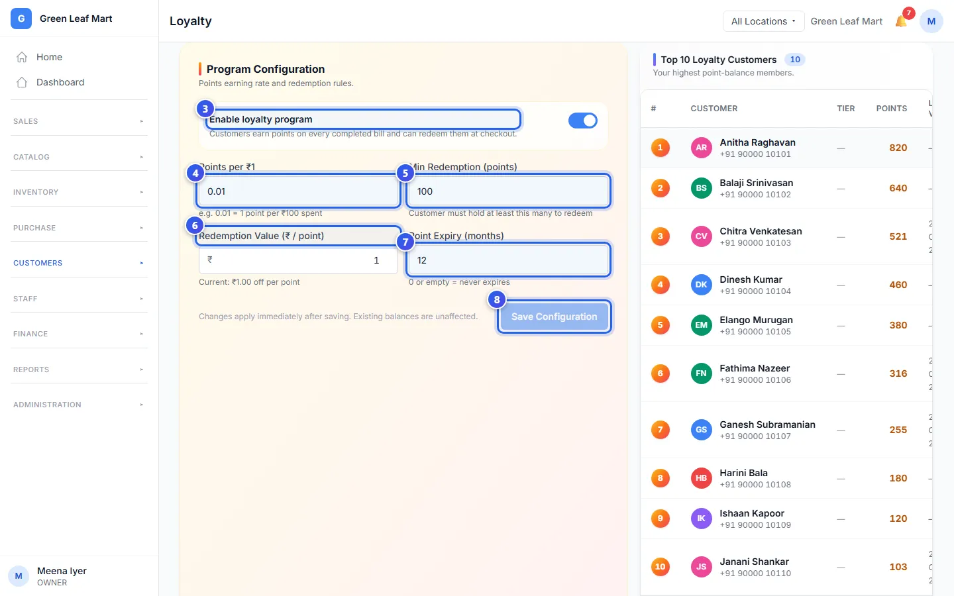Click Janani Shankar's JS avatar

pos(702,567)
